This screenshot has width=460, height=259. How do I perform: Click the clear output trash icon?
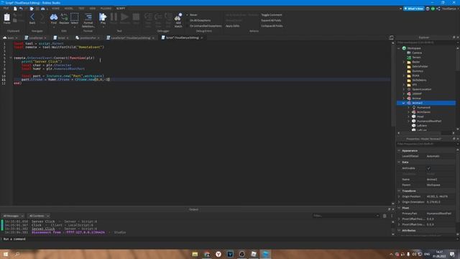(x=385, y=216)
